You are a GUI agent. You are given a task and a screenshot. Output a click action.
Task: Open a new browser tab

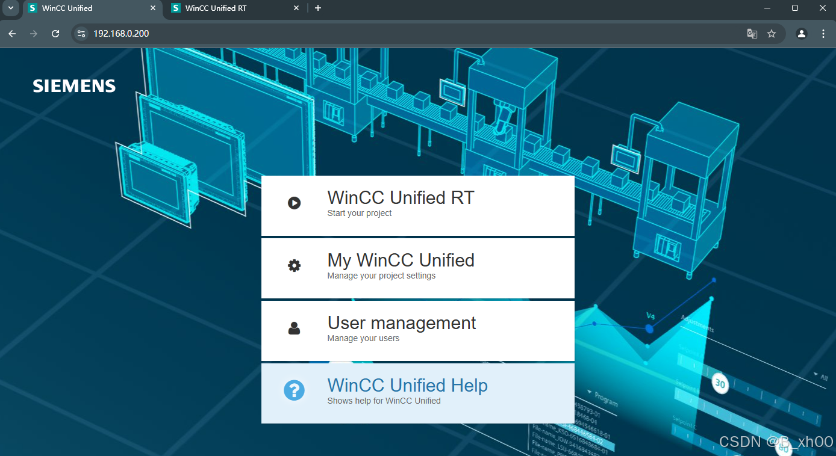318,8
